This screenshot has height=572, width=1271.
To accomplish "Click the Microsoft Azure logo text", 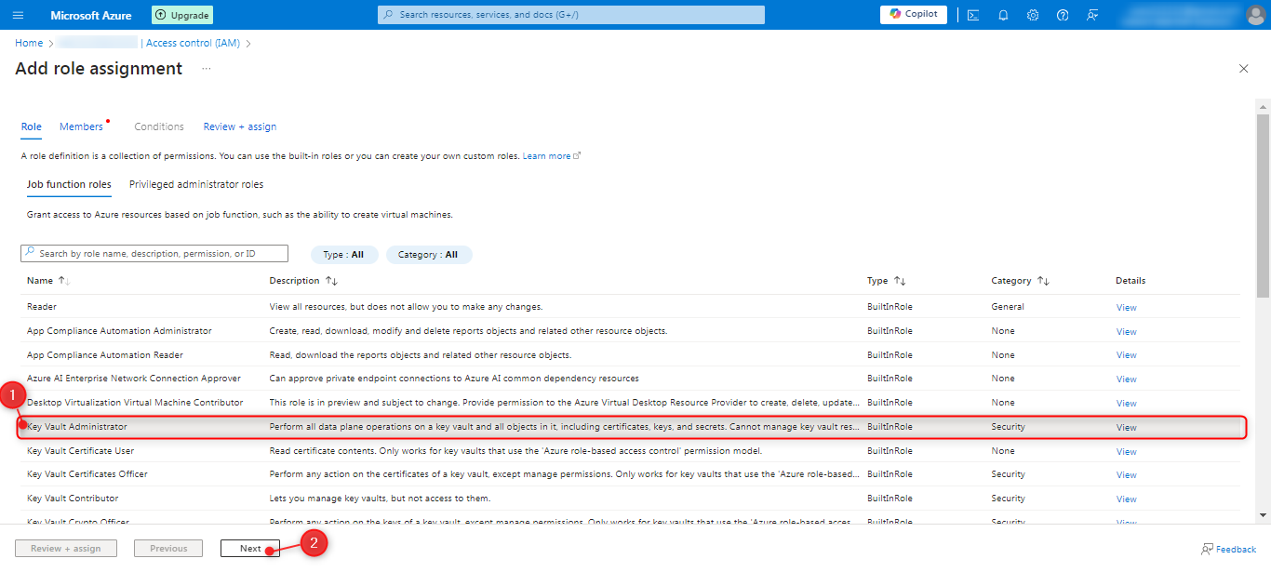I will pyautogui.click(x=91, y=15).
